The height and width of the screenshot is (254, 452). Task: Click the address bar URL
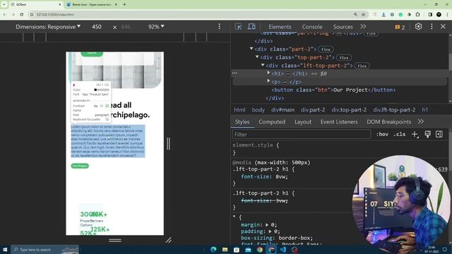[55, 14]
